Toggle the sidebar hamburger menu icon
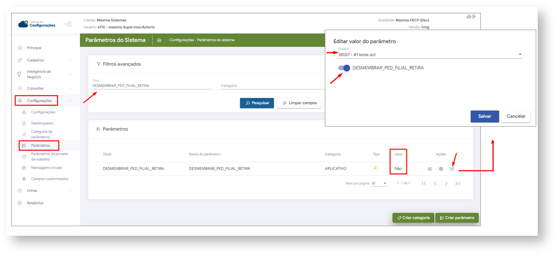Screen dimensions: 557x255 [x=68, y=24]
